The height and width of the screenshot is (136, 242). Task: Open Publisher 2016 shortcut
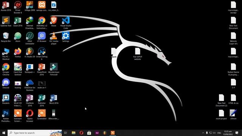tap(42, 100)
